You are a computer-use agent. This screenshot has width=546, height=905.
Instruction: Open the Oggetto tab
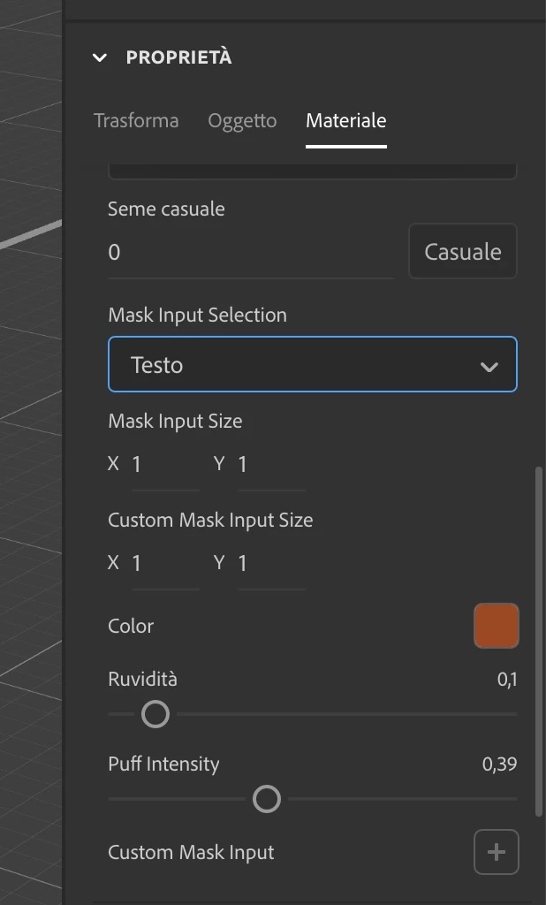click(x=242, y=120)
